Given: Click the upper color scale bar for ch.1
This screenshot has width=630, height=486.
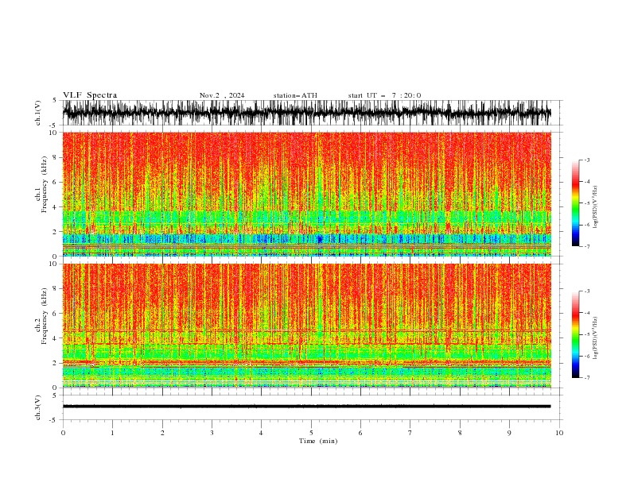Looking at the screenshot, I should point(576,203).
